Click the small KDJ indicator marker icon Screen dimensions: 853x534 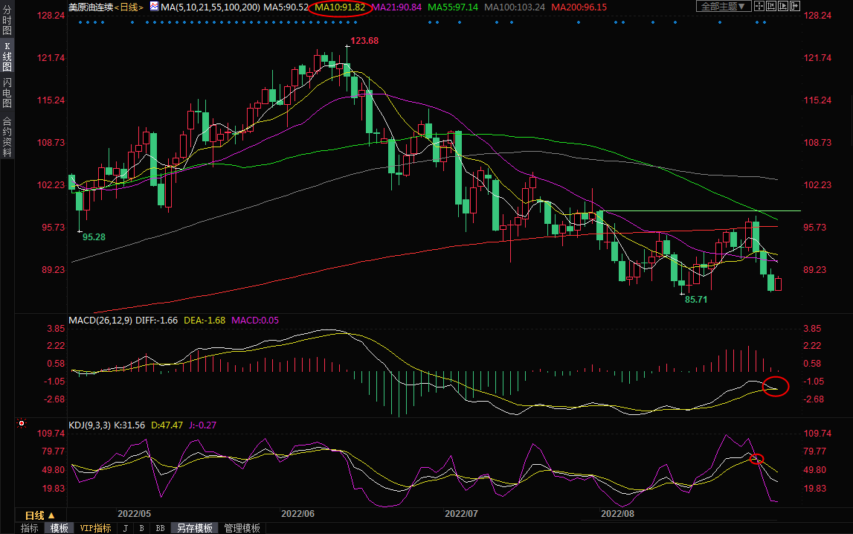click(22, 425)
